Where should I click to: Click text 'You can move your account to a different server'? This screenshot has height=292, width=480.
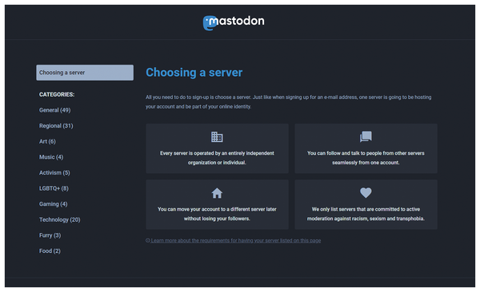click(211, 209)
